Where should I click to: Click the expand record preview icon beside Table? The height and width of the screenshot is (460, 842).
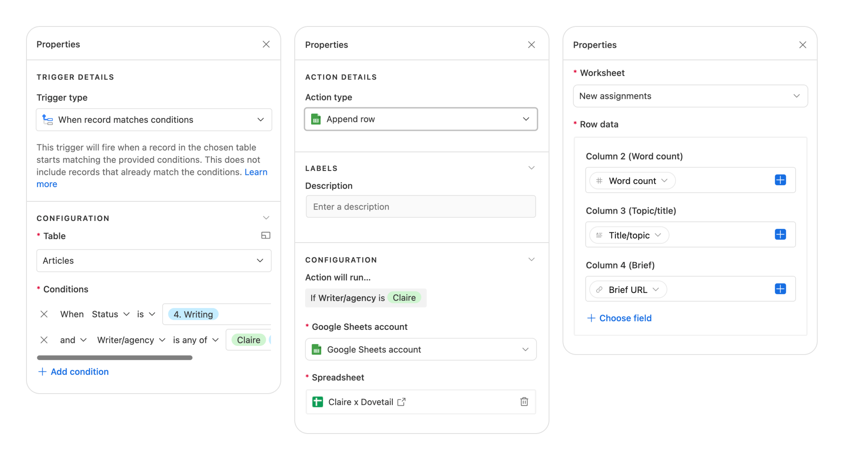pyautogui.click(x=266, y=235)
